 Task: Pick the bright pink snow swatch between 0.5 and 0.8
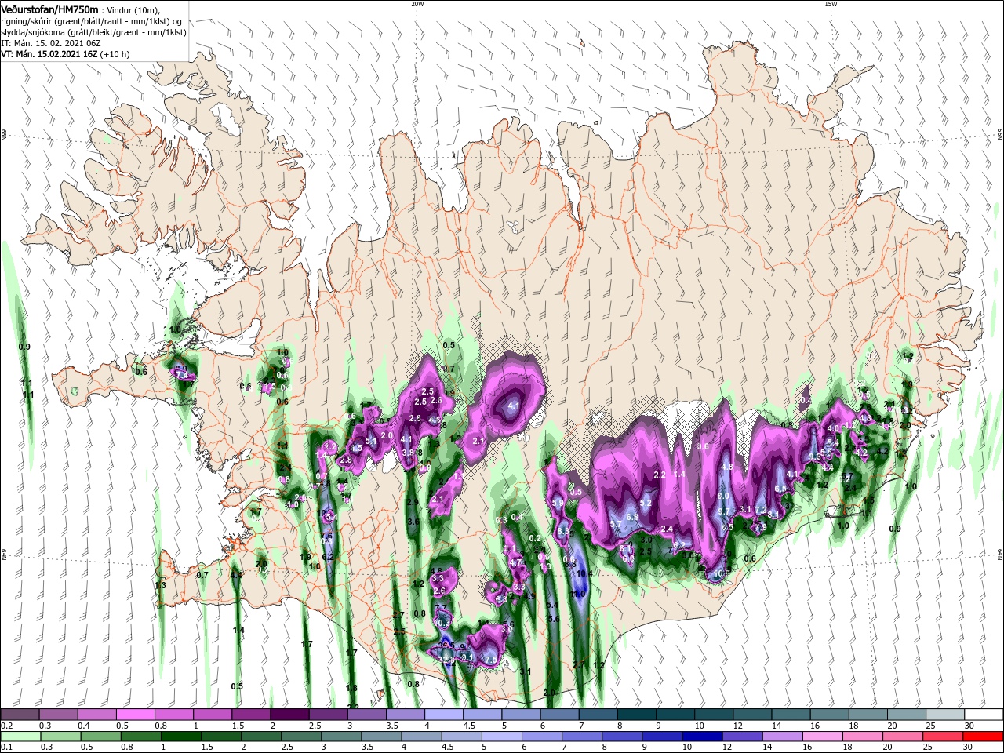[x=136, y=715]
